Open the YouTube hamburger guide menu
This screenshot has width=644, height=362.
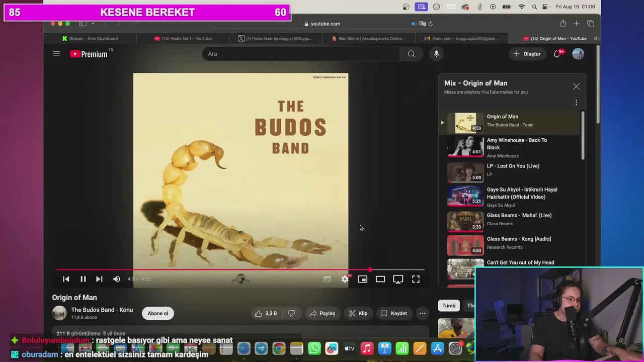tap(56, 54)
